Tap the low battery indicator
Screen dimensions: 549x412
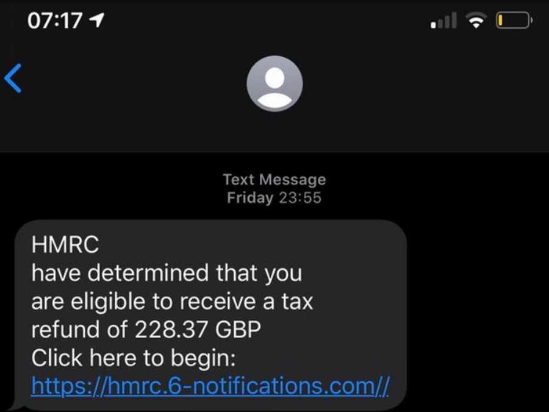click(514, 20)
